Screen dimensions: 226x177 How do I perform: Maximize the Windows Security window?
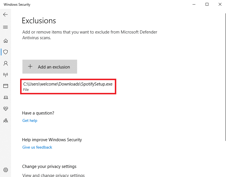click(x=207, y=4)
